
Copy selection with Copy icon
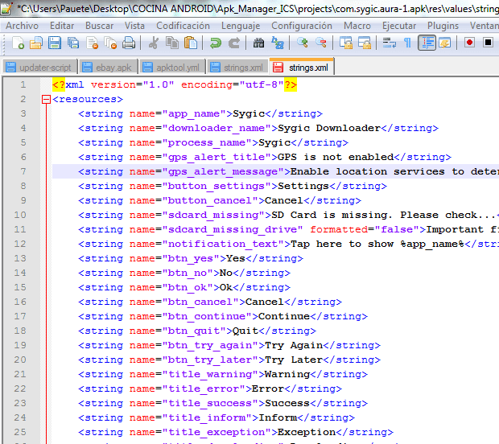[x=172, y=43]
